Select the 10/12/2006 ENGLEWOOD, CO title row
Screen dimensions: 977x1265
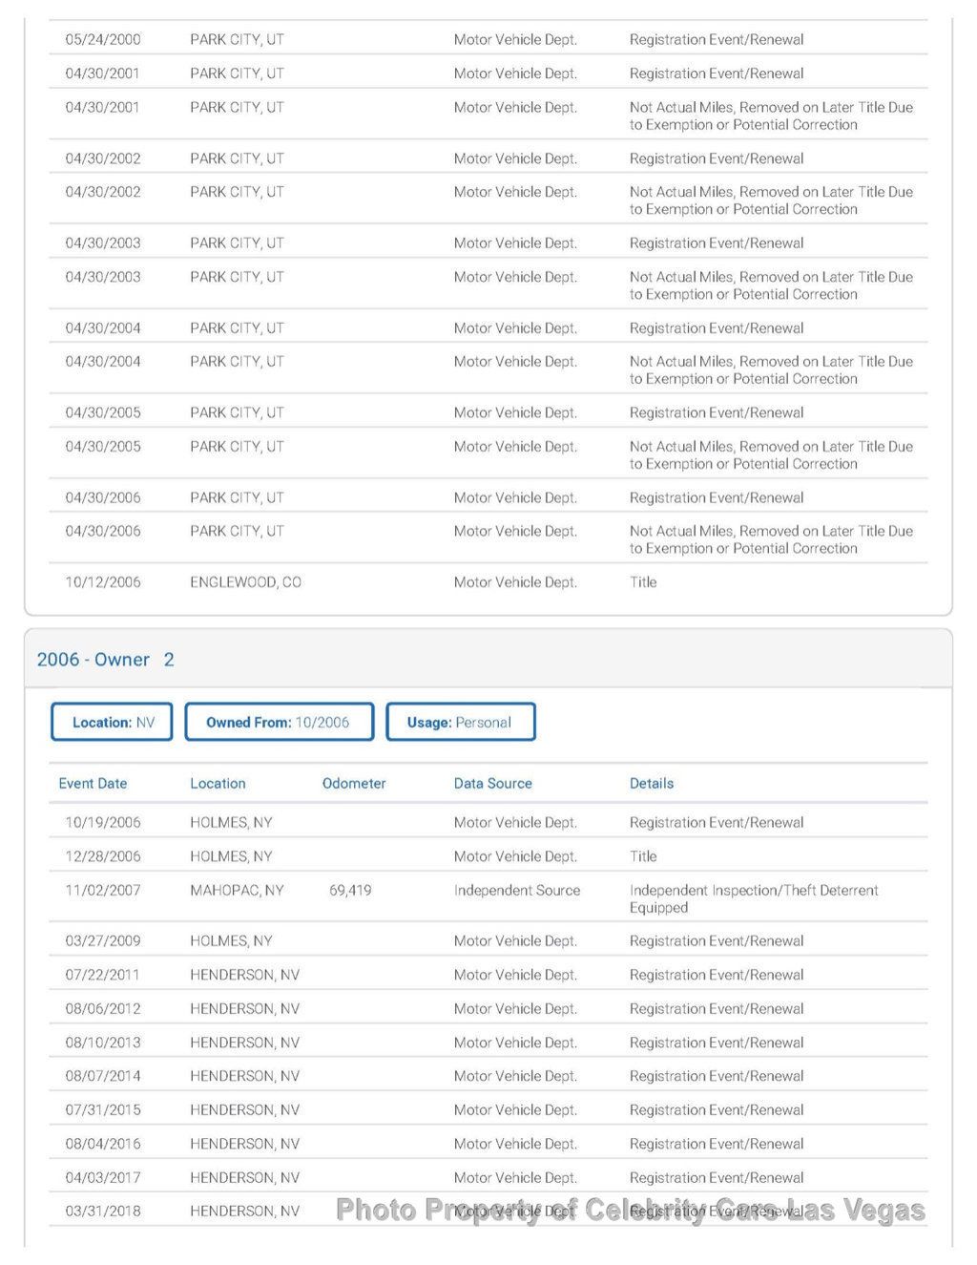(x=488, y=581)
